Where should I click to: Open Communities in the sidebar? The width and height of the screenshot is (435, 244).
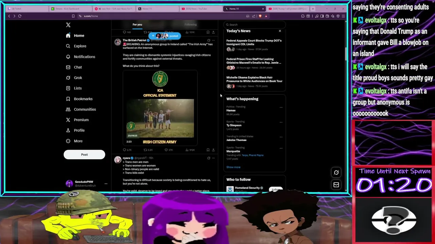(81, 109)
